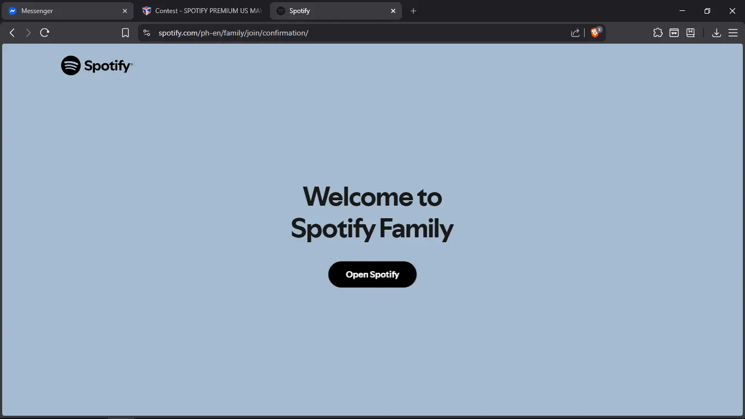Minimize the browser window

(x=682, y=11)
